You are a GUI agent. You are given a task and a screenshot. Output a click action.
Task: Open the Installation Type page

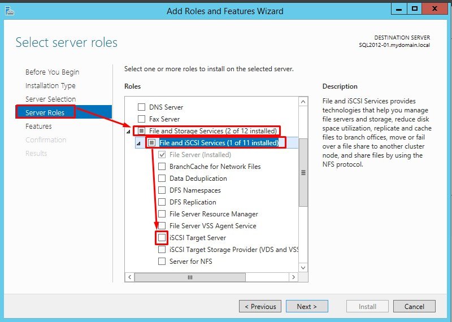pyautogui.click(x=50, y=86)
